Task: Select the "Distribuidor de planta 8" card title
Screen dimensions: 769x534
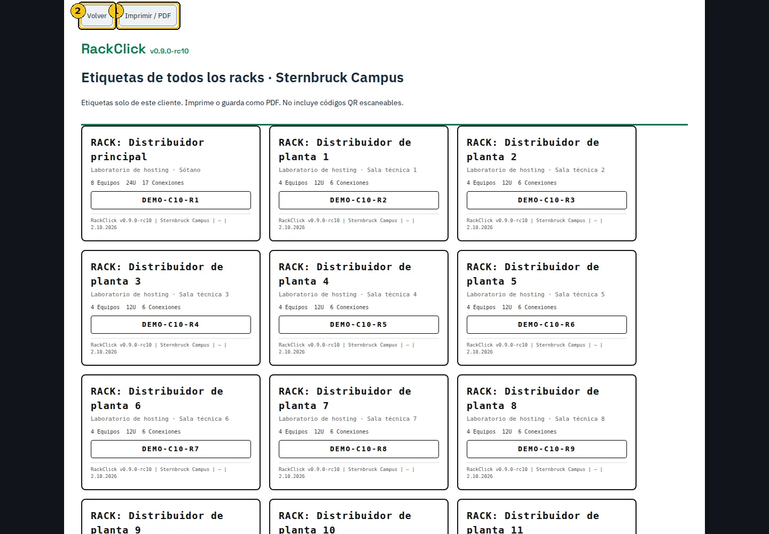Action: pos(533,398)
